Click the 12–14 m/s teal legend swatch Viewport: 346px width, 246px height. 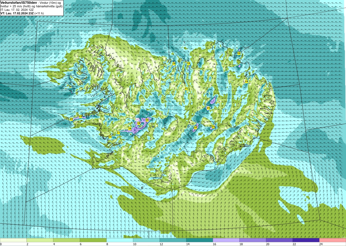(x=173, y=240)
